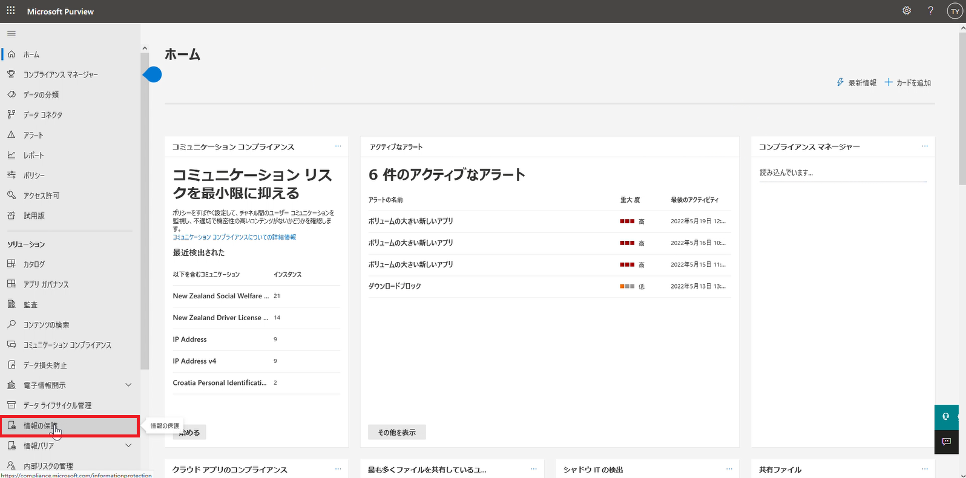Viewport: 966px width, 478px height.
Task: Expand the 情報バリア chevron
Action: [128, 445]
